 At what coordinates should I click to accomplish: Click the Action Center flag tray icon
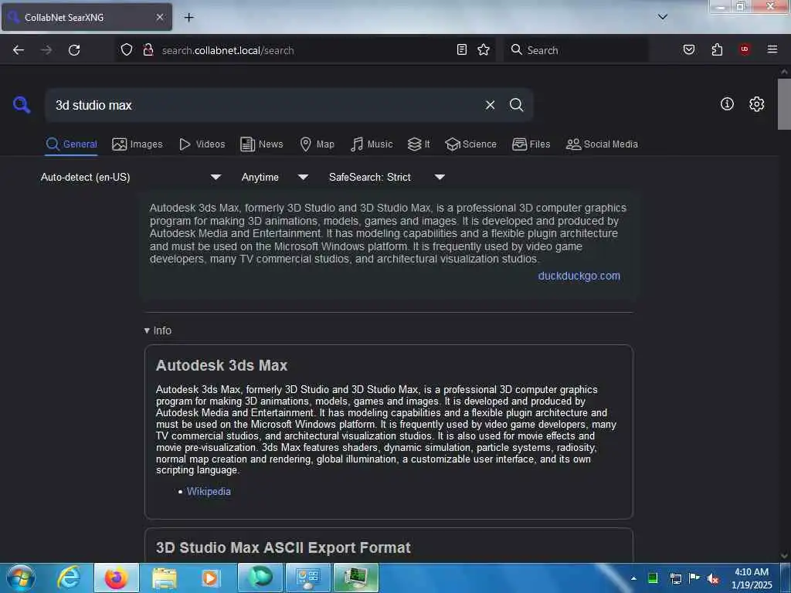coord(694,578)
